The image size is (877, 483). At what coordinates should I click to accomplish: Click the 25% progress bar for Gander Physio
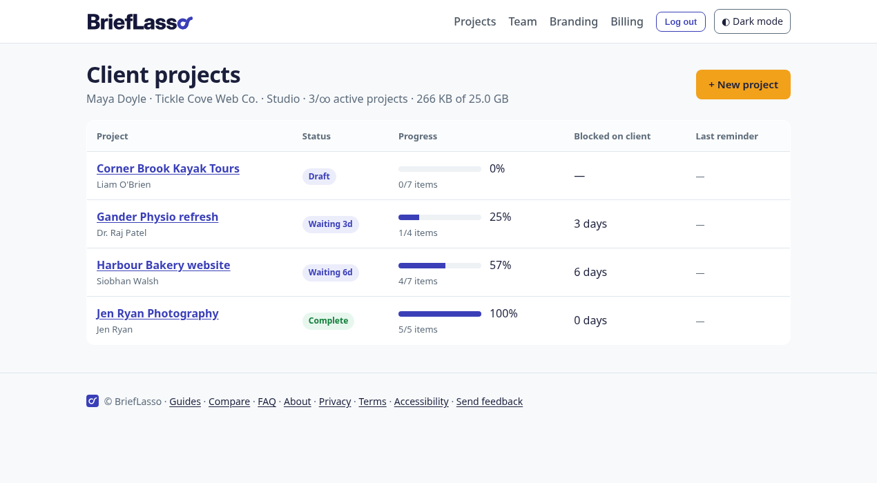pyautogui.click(x=440, y=217)
